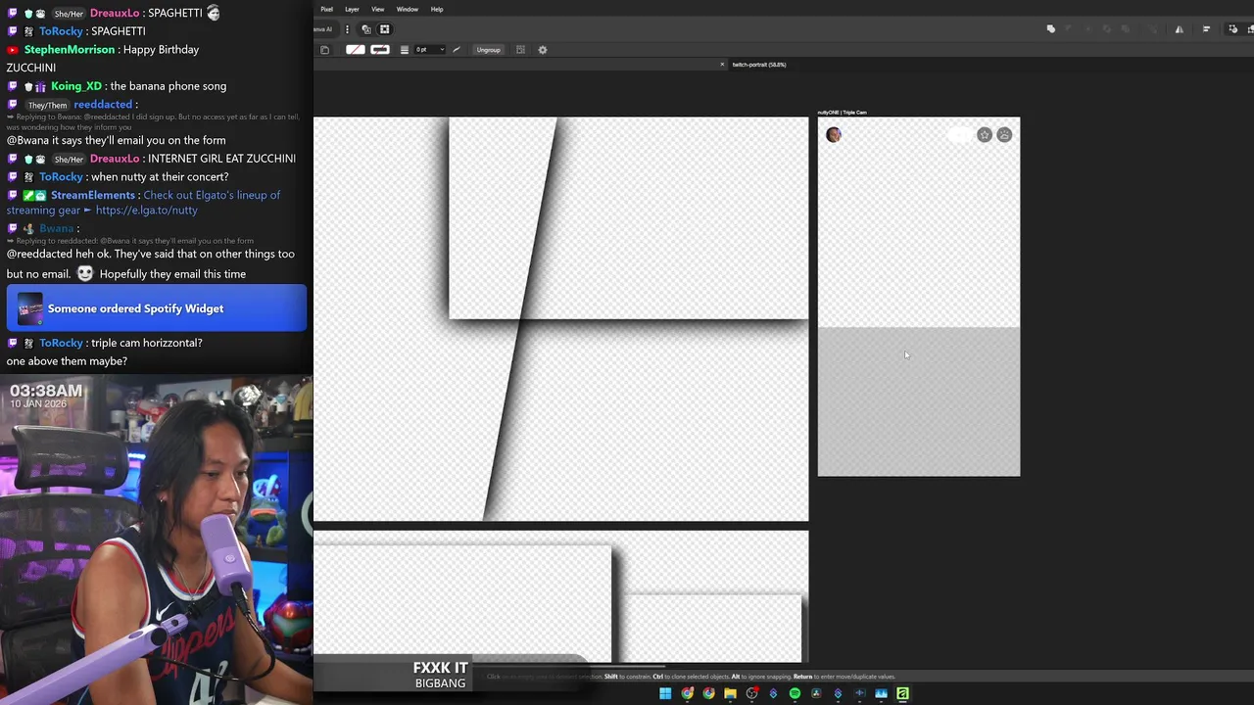Open the second Chrome taskbar icon

pos(709,693)
